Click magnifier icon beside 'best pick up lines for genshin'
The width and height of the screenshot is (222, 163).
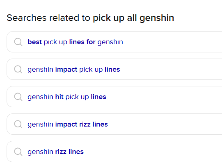[18, 42]
